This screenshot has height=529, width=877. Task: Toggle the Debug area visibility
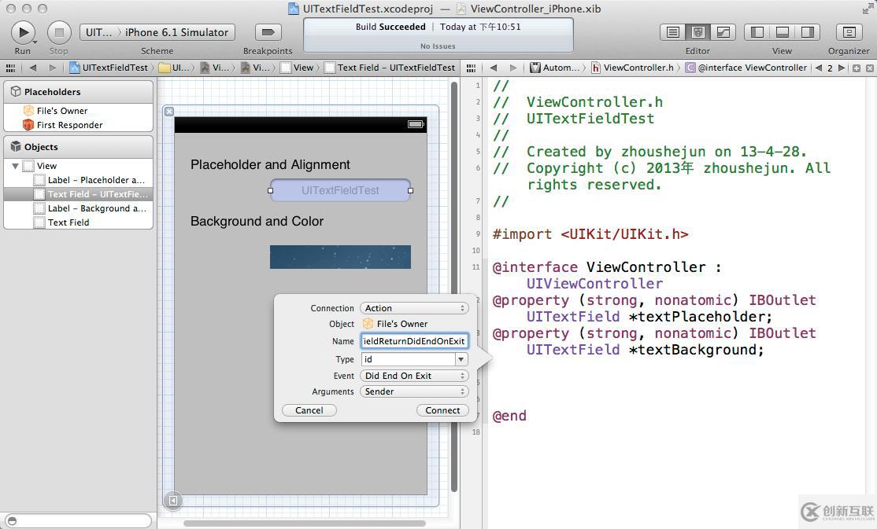(783, 32)
